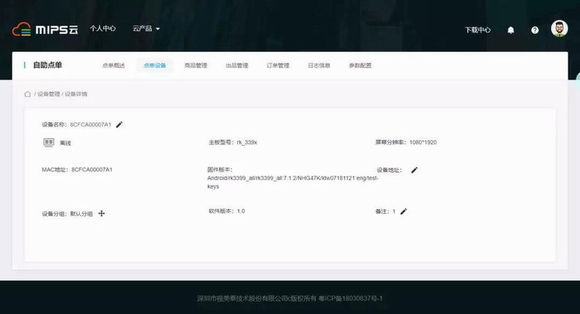The image size is (580, 314).
Task: Click the move icon beside 默认分组
Action: [x=101, y=213]
